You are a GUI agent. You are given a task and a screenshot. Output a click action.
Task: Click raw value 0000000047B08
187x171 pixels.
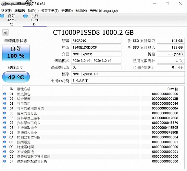point(165,118)
